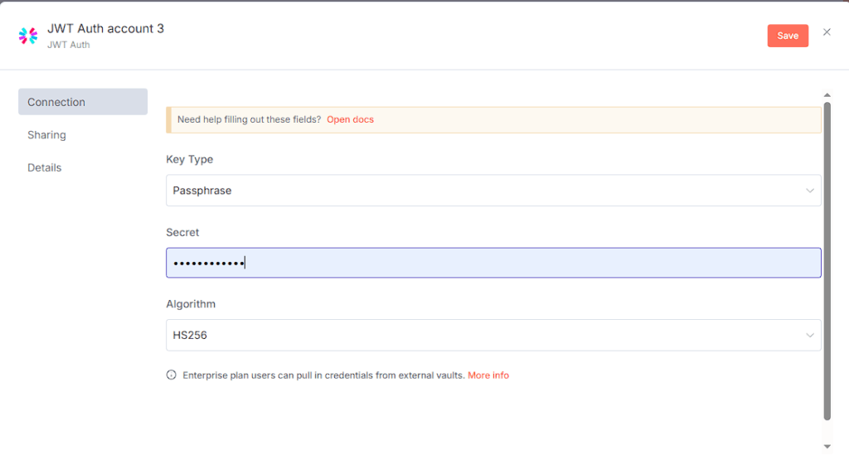Screen dimensions: 849x460
Task: Click the JWT Auth logo icon
Action: click(x=28, y=36)
